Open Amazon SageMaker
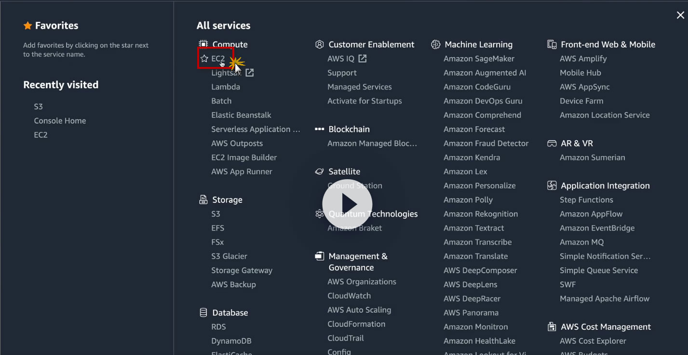 [479, 59]
